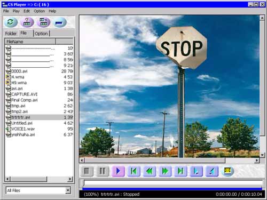Screen dimensions: 267x200
Task: Click the mark-in point button
Action: pyautogui.click(x=197, y=171)
